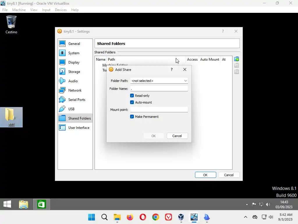The width and height of the screenshot is (298, 224).
Task: Click the running tiny8.1 VM taskbar icon
Action: pyautogui.click(x=194, y=217)
